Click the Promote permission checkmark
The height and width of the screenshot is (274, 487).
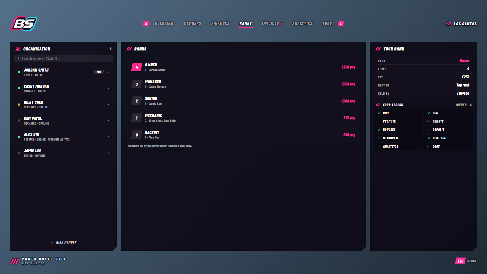[379, 121]
